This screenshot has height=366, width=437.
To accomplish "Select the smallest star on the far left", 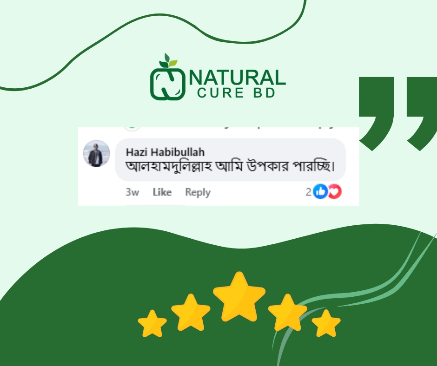I will (x=152, y=323).
